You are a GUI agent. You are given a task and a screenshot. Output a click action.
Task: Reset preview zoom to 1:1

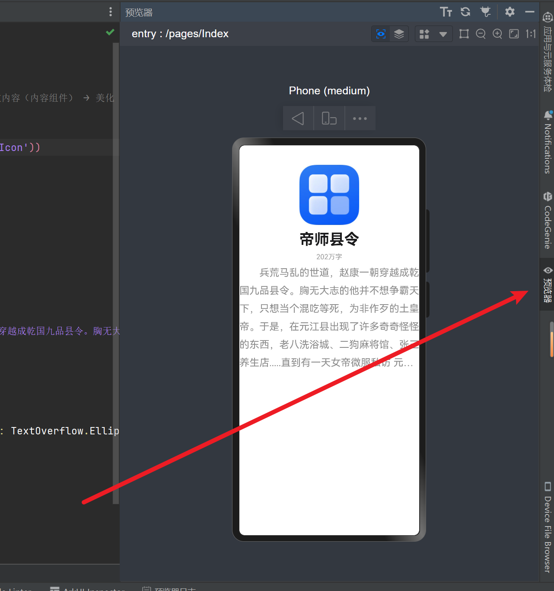(531, 34)
